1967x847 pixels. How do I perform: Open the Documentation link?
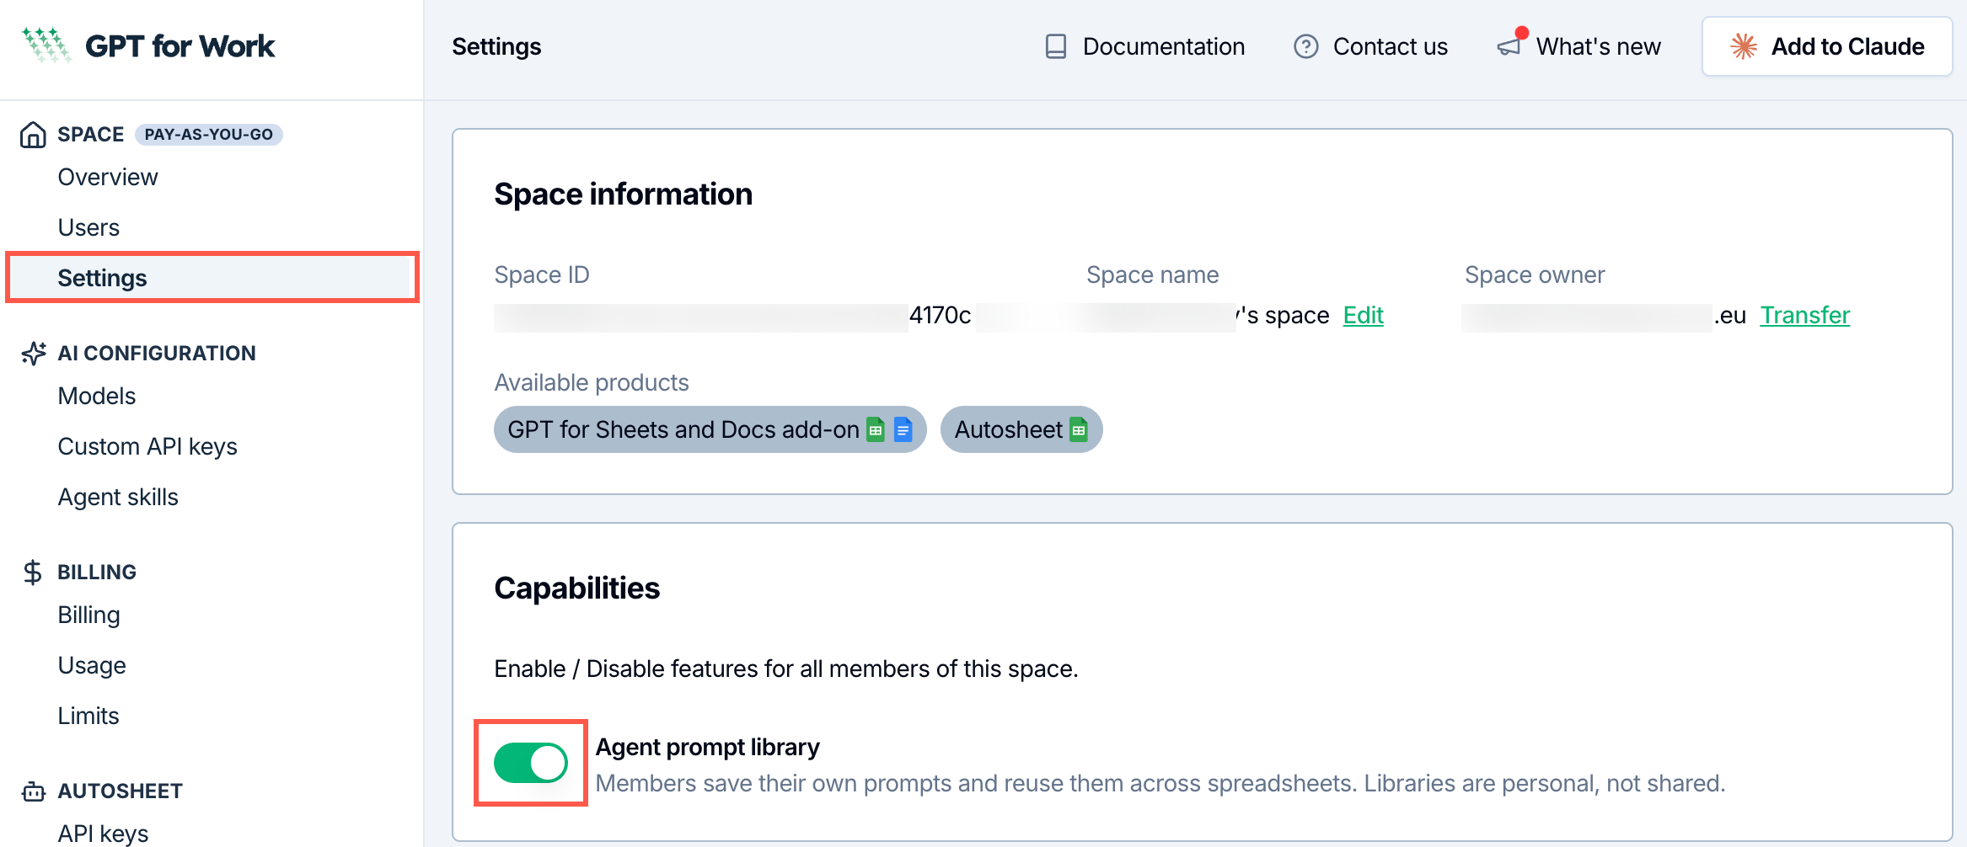[1144, 46]
